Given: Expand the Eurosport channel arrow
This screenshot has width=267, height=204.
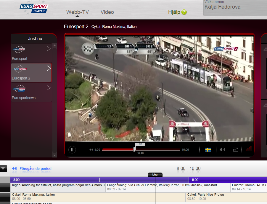Looking at the screenshot, I should pos(49,49).
